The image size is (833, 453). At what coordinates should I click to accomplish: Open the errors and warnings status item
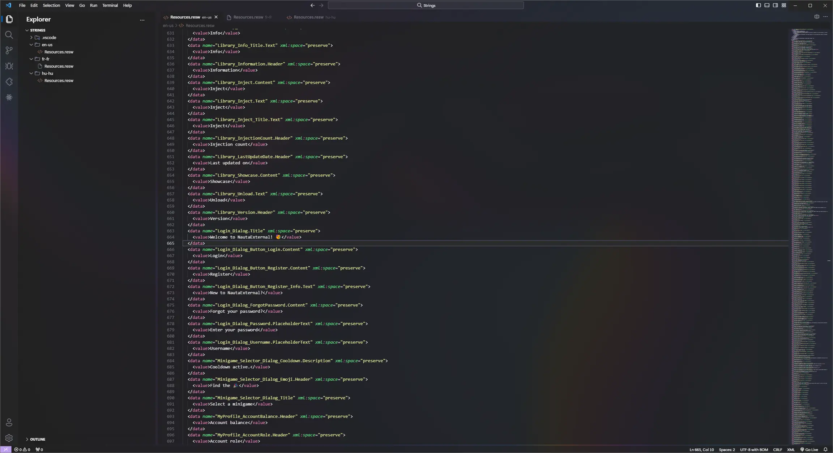click(22, 449)
